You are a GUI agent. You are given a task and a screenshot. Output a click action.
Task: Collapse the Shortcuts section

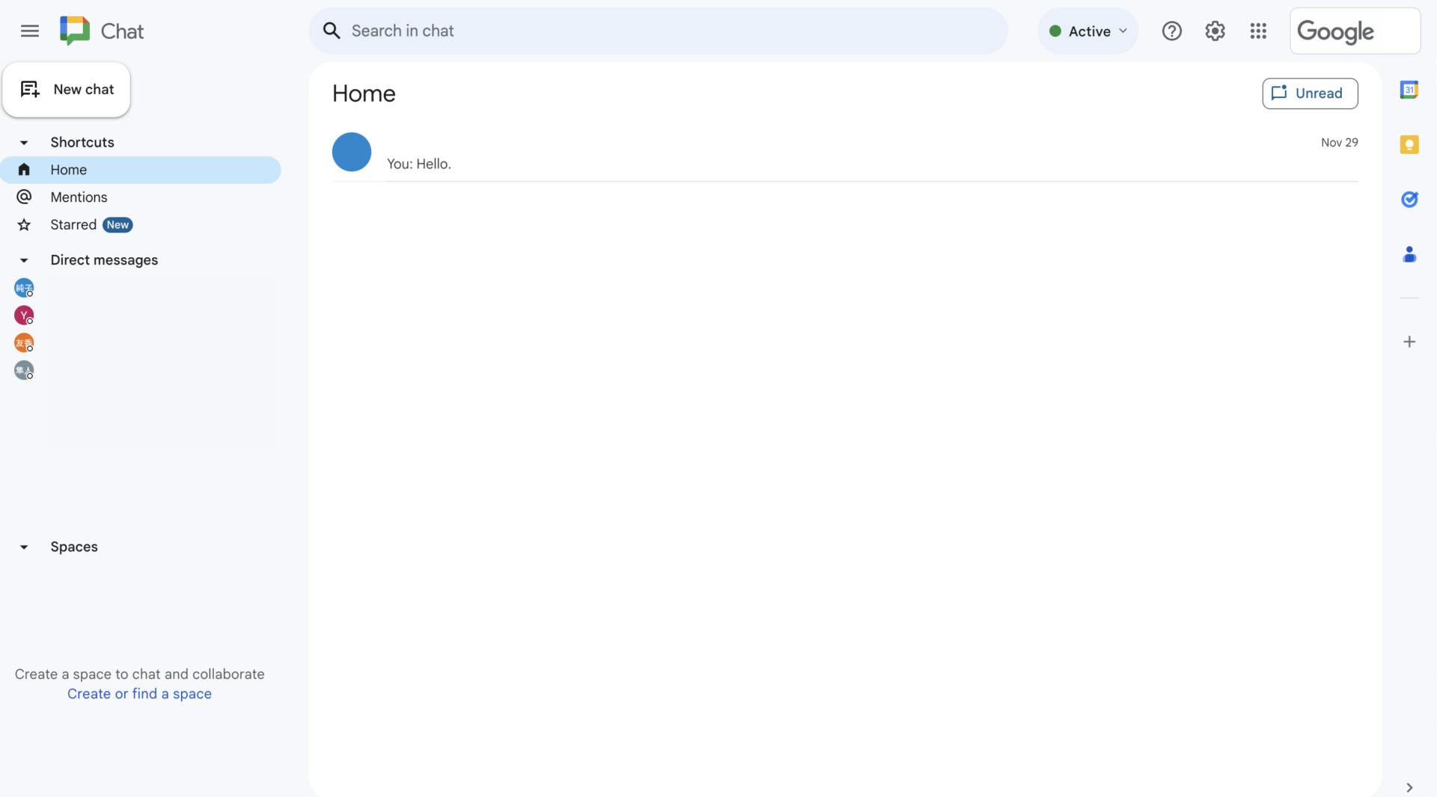click(24, 142)
